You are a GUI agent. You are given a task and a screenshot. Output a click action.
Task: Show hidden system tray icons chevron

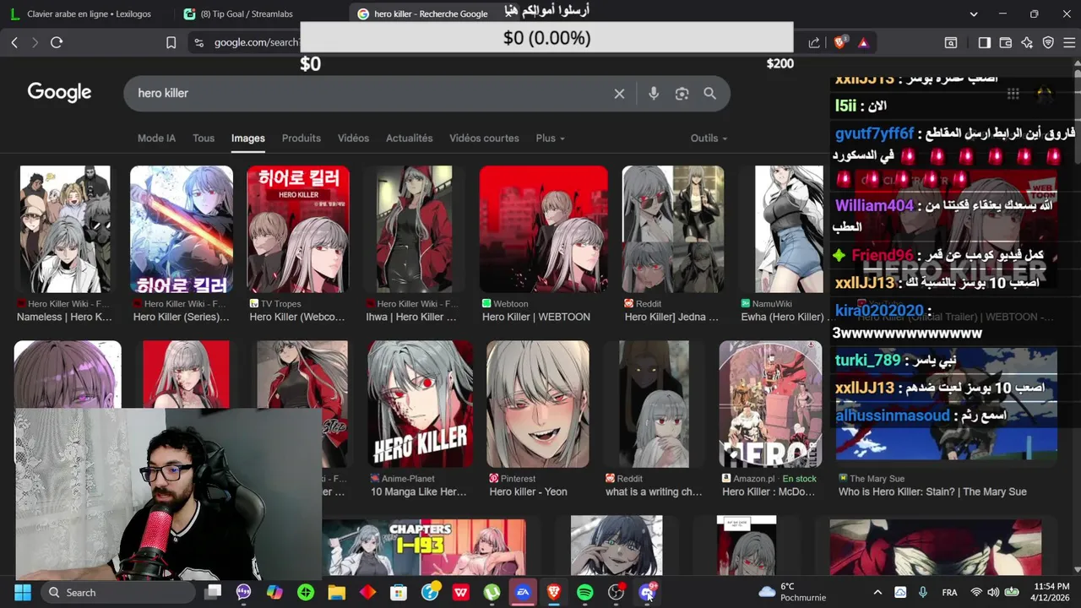pyautogui.click(x=877, y=592)
